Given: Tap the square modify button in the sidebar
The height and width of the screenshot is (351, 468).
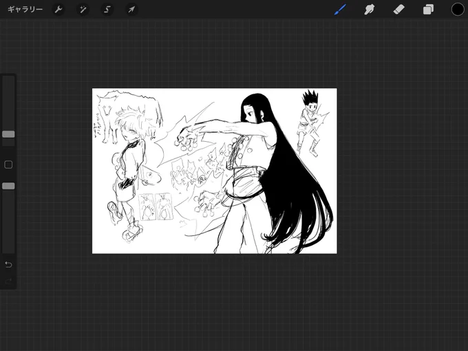Looking at the screenshot, I should [x=8, y=164].
